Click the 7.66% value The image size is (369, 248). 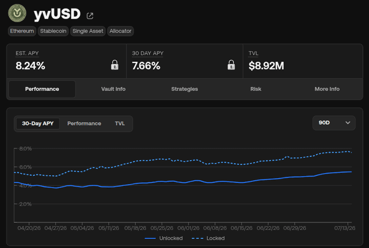(146, 66)
